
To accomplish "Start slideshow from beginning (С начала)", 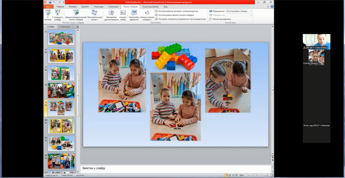I will 47,15.
